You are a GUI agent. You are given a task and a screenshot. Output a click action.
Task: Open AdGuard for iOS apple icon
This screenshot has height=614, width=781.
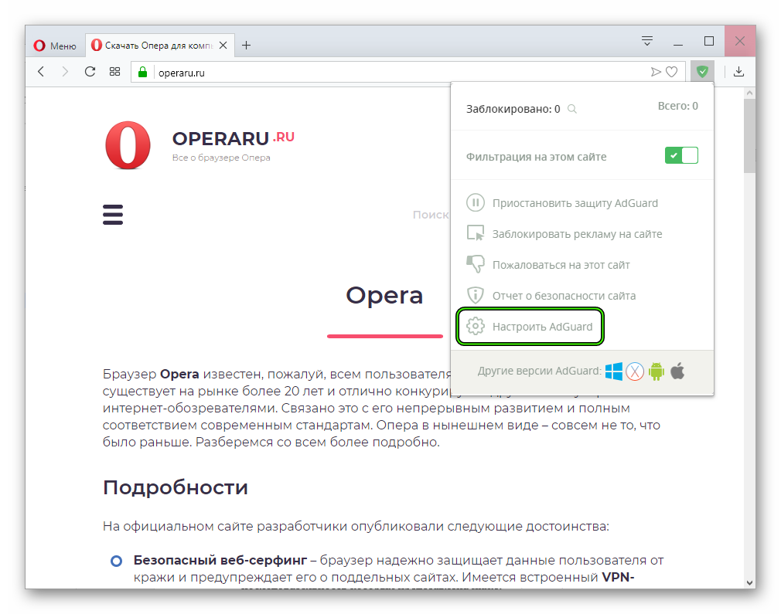pos(678,371)
